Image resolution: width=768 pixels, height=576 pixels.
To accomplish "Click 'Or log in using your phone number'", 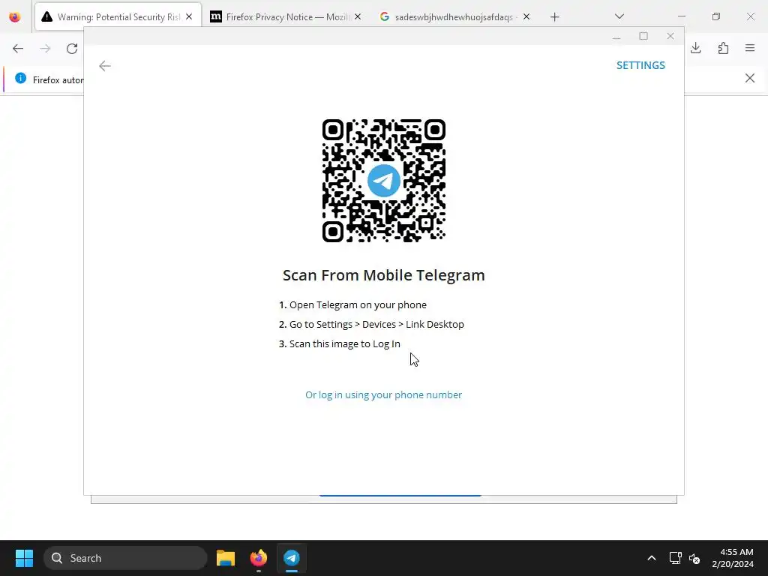I will 383,394.
